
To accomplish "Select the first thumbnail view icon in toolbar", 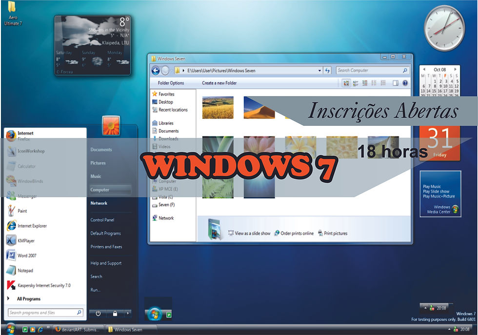I will tap(346, 83).
